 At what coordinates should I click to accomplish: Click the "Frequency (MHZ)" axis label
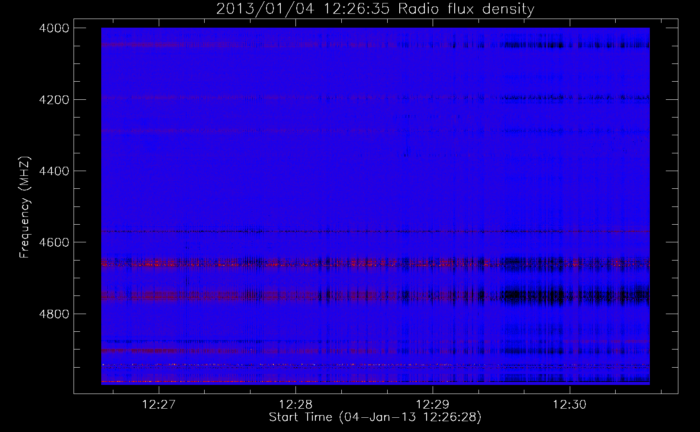click(x=25, y=207)
